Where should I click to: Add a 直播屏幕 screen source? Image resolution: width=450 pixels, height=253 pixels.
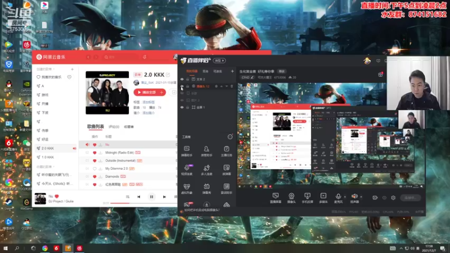[x=275, y=198]
